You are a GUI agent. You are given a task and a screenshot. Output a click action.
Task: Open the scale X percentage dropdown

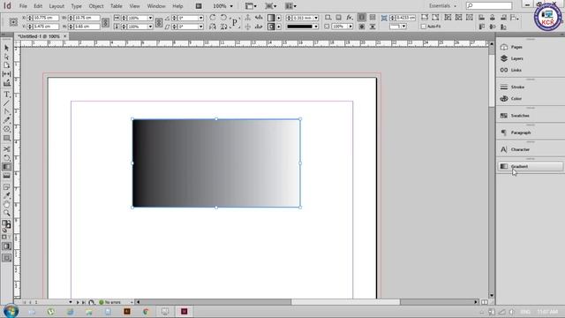pos(150,18)
